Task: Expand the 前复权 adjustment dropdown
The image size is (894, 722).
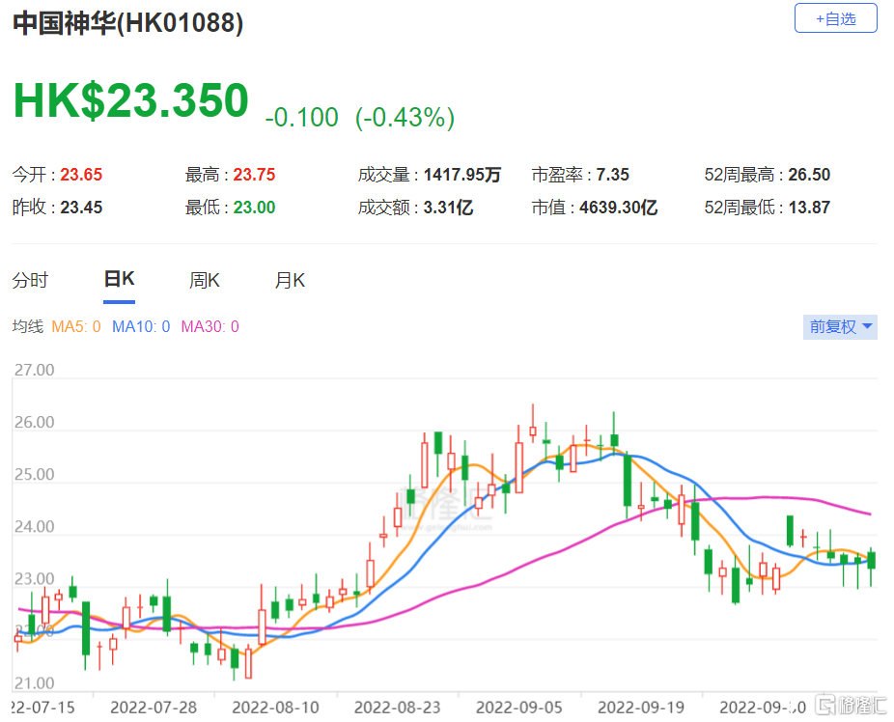Action: pos(840,326)
